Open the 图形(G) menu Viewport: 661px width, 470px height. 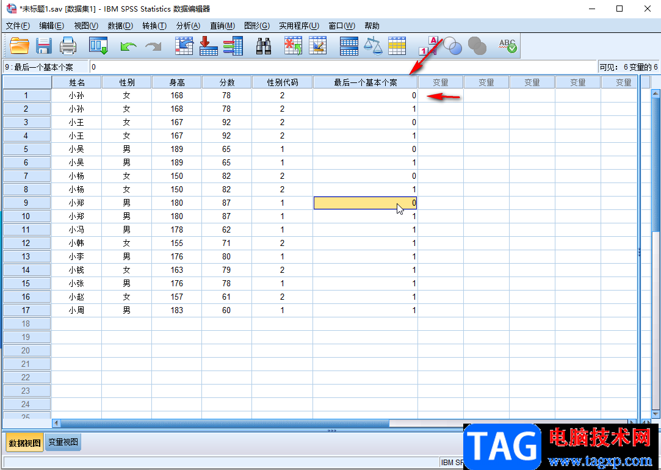[257, 26]
